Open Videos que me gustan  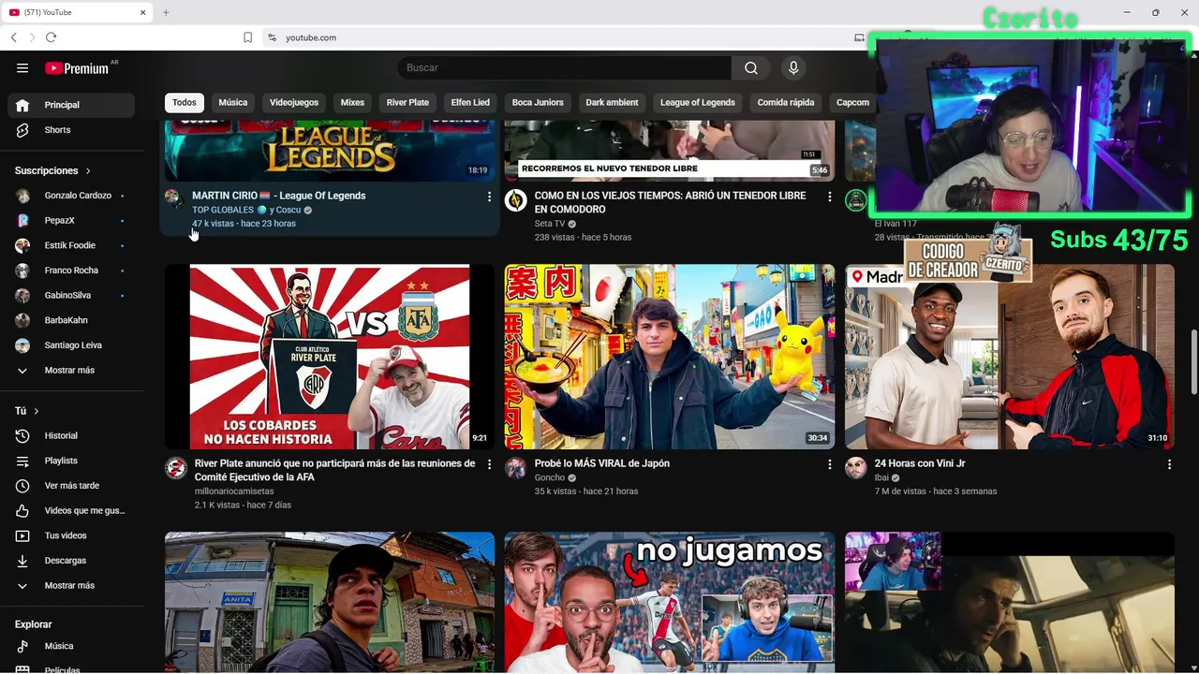71,511
